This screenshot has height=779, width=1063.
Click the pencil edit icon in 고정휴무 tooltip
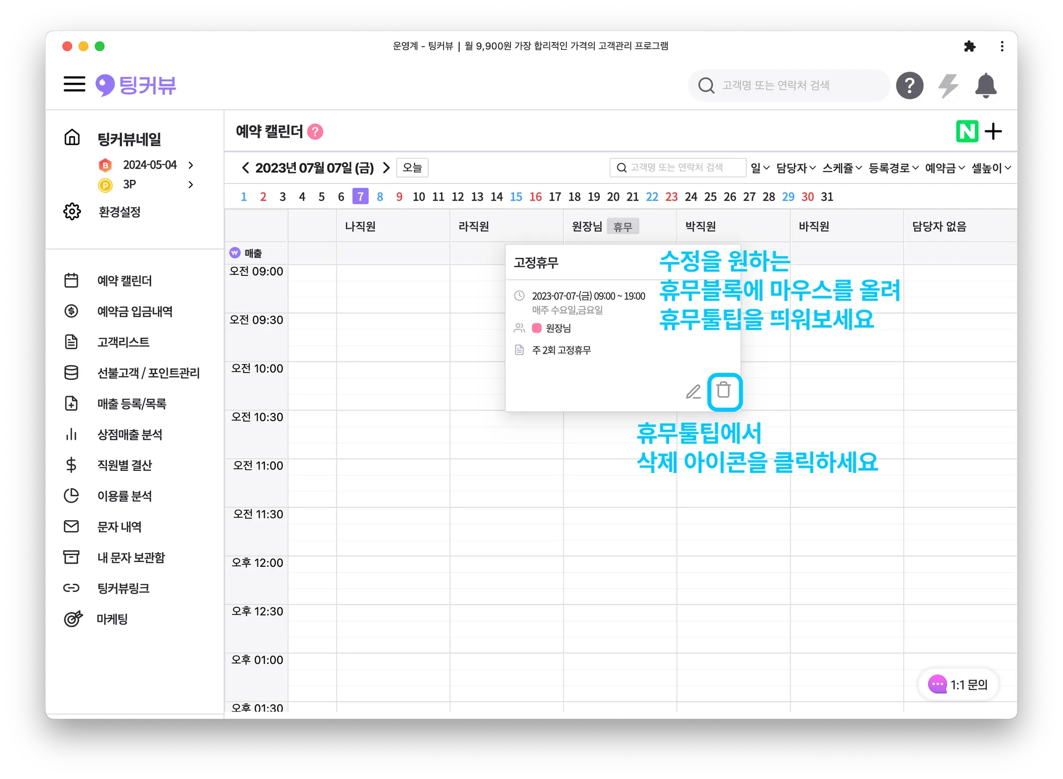coord(693,392)
